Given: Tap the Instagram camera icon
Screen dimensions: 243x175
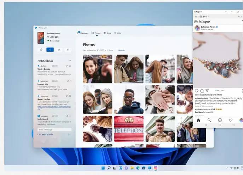Looking at the screenshot, I should 196,22.
